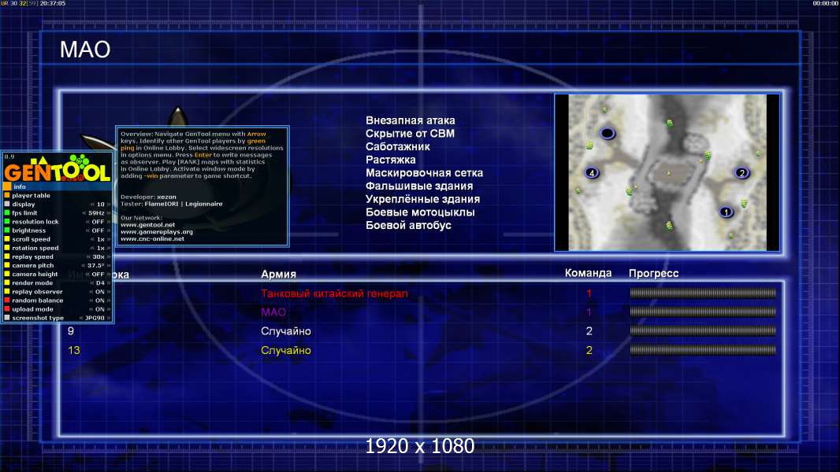840x472 pixels.
Task: Click gray square beside display
Action: click(7, 205)
